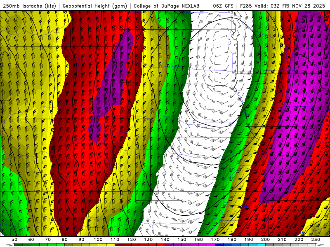Click the bright red swatch left of 140
Viewport: 330px width, 247px height.
coord(161,245)
